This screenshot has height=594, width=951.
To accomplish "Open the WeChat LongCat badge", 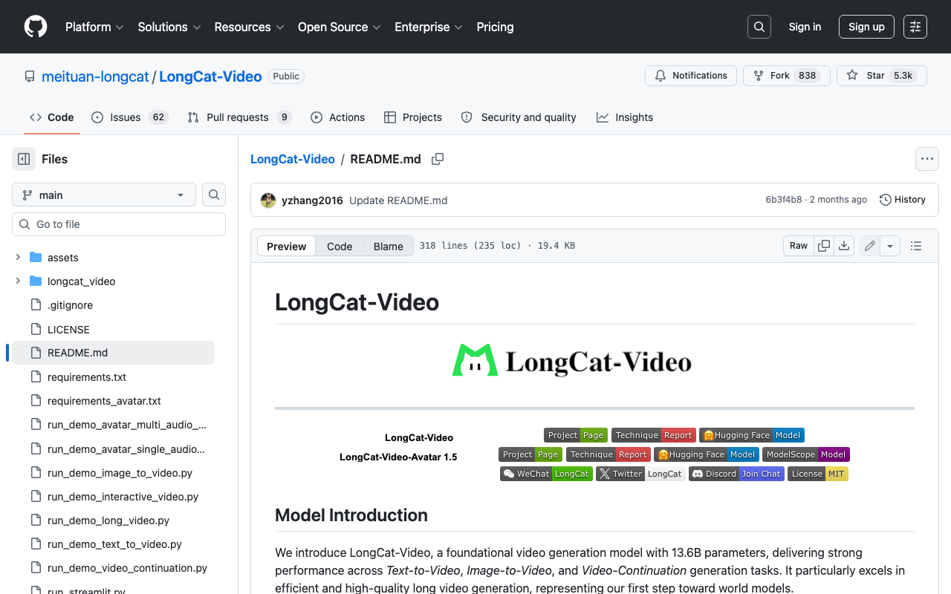I will point(546,474).
